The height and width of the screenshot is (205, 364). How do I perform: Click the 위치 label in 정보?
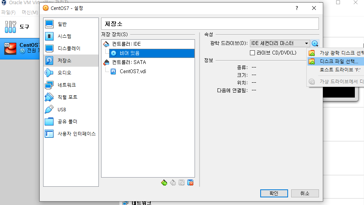242,83
